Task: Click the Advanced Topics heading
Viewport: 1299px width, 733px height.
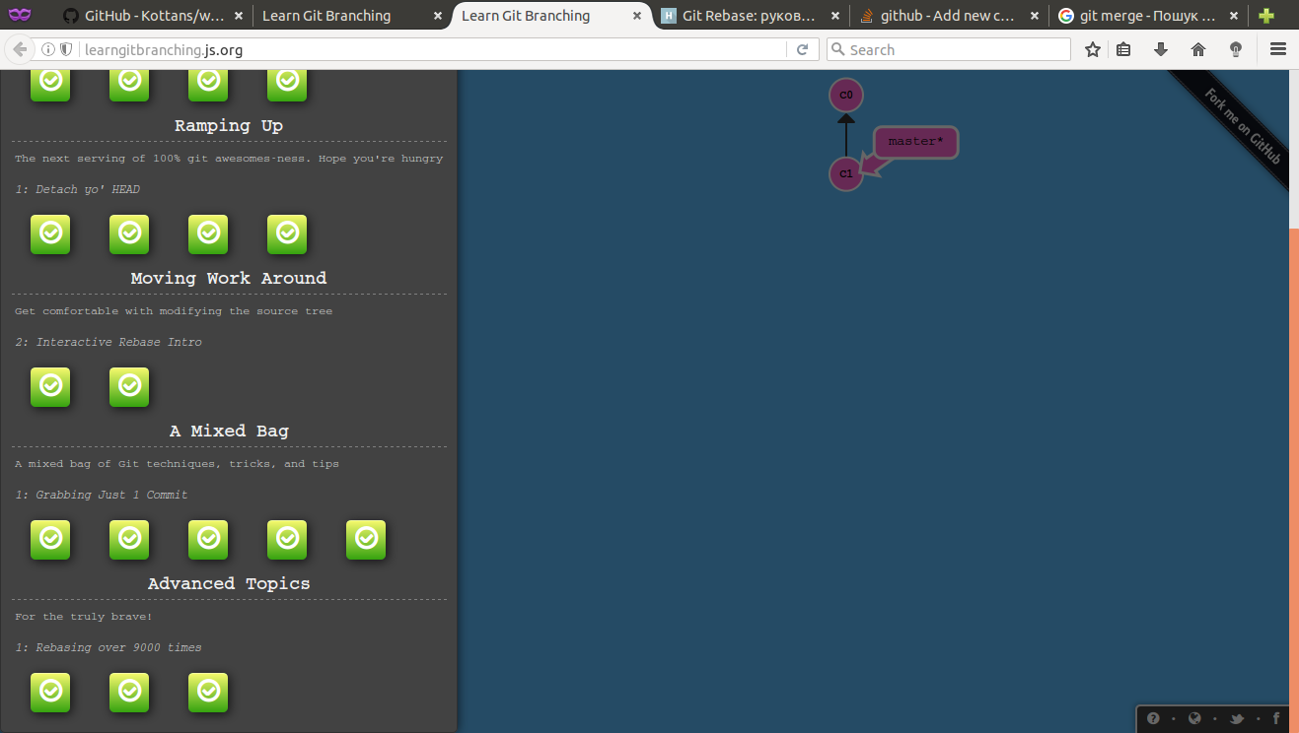Action: click(229, 583)
